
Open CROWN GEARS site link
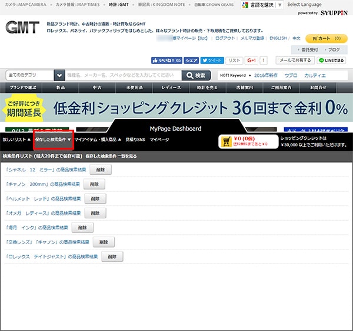[214, 5]
